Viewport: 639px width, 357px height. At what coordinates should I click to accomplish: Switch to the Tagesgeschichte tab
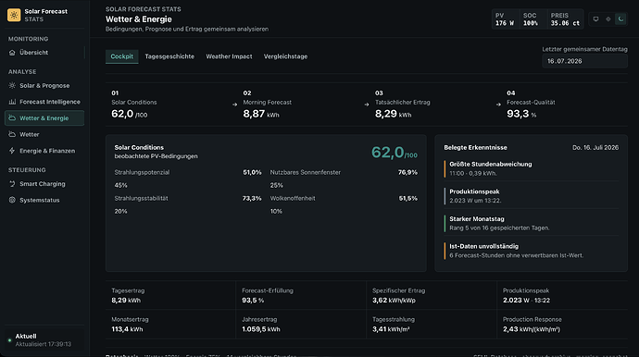pyautogui.click(x=169, y=56)
